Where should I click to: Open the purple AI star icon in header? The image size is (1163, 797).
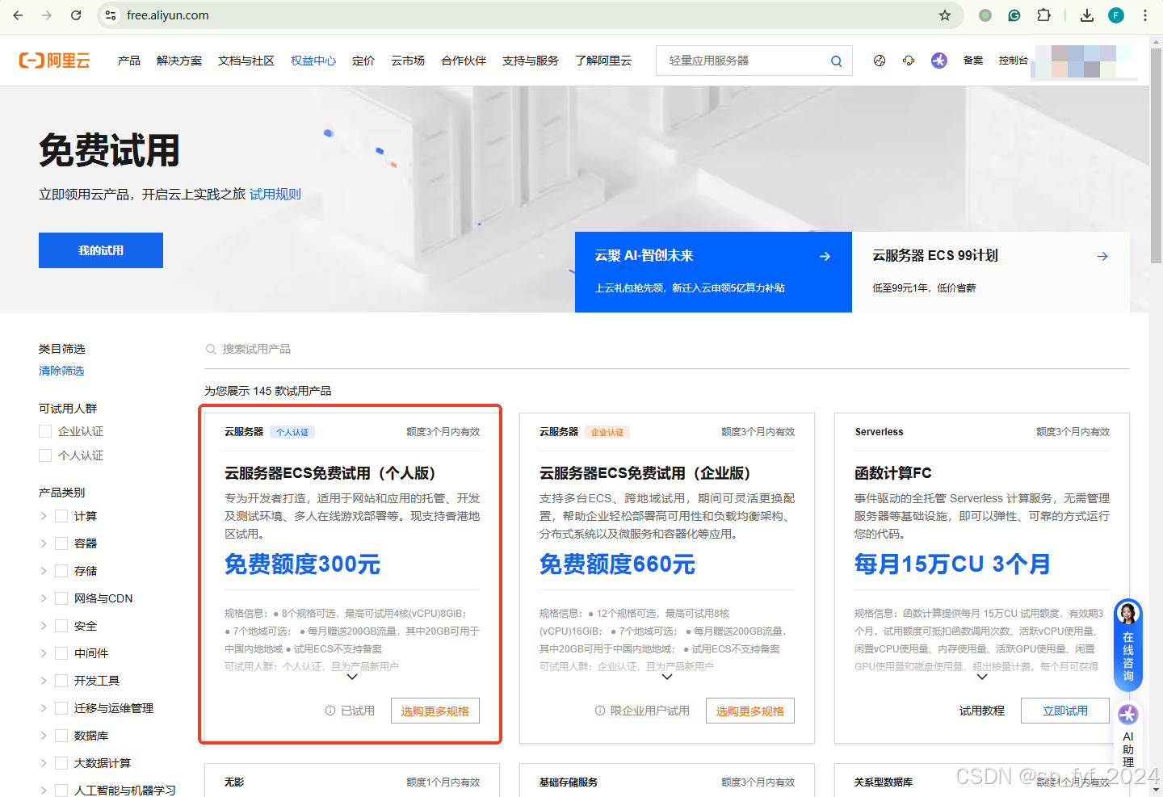938,60
